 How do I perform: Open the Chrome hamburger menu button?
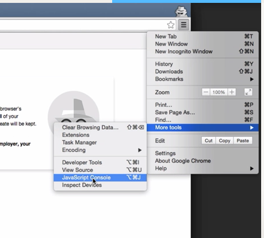tap(183, 25)
